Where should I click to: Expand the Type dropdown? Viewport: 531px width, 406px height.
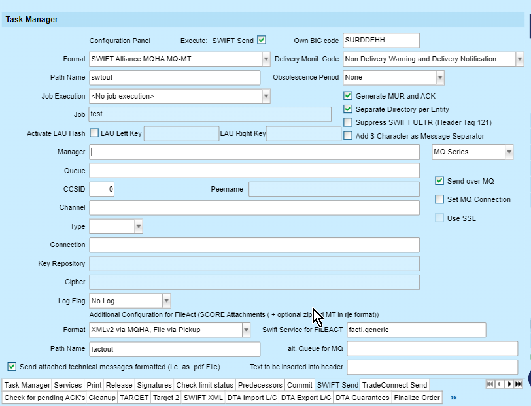point(139,226)
